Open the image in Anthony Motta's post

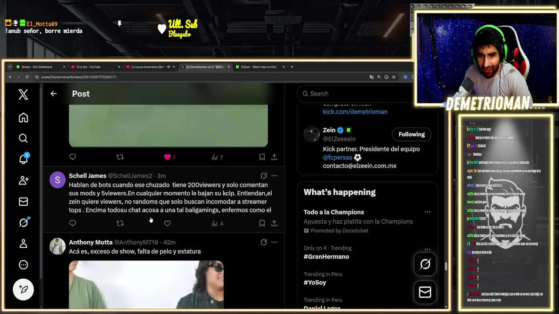146,284
